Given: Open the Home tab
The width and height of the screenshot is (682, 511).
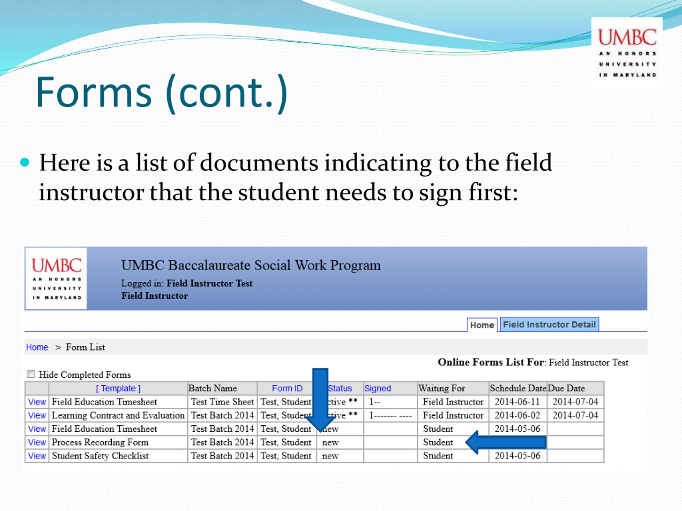Looking at the screenshot, I should tap(482, 325).
